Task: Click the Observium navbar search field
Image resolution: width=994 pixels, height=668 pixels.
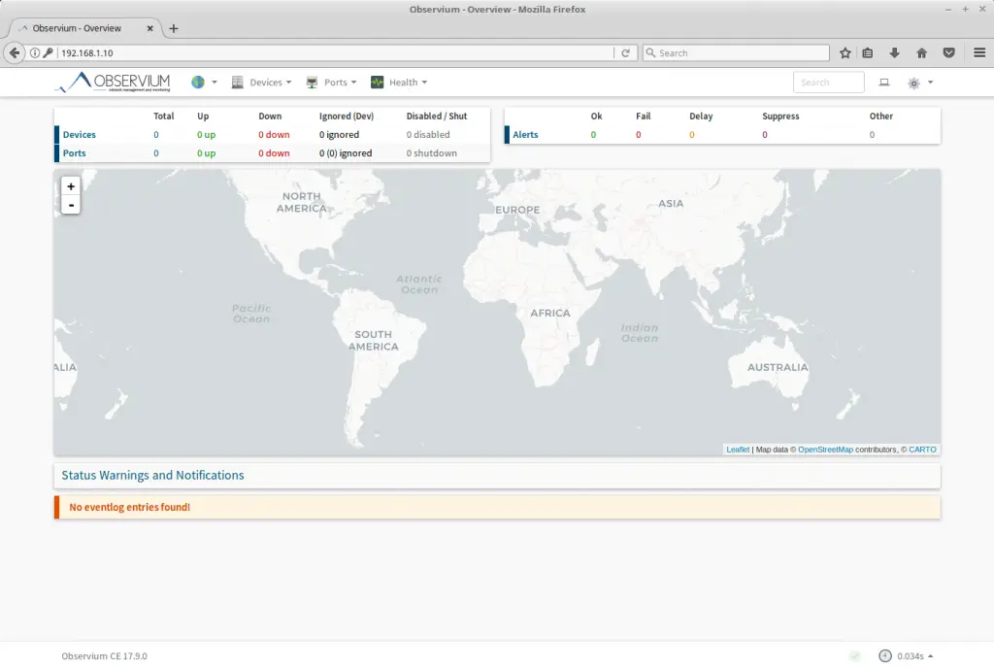Action: point(829,83)
